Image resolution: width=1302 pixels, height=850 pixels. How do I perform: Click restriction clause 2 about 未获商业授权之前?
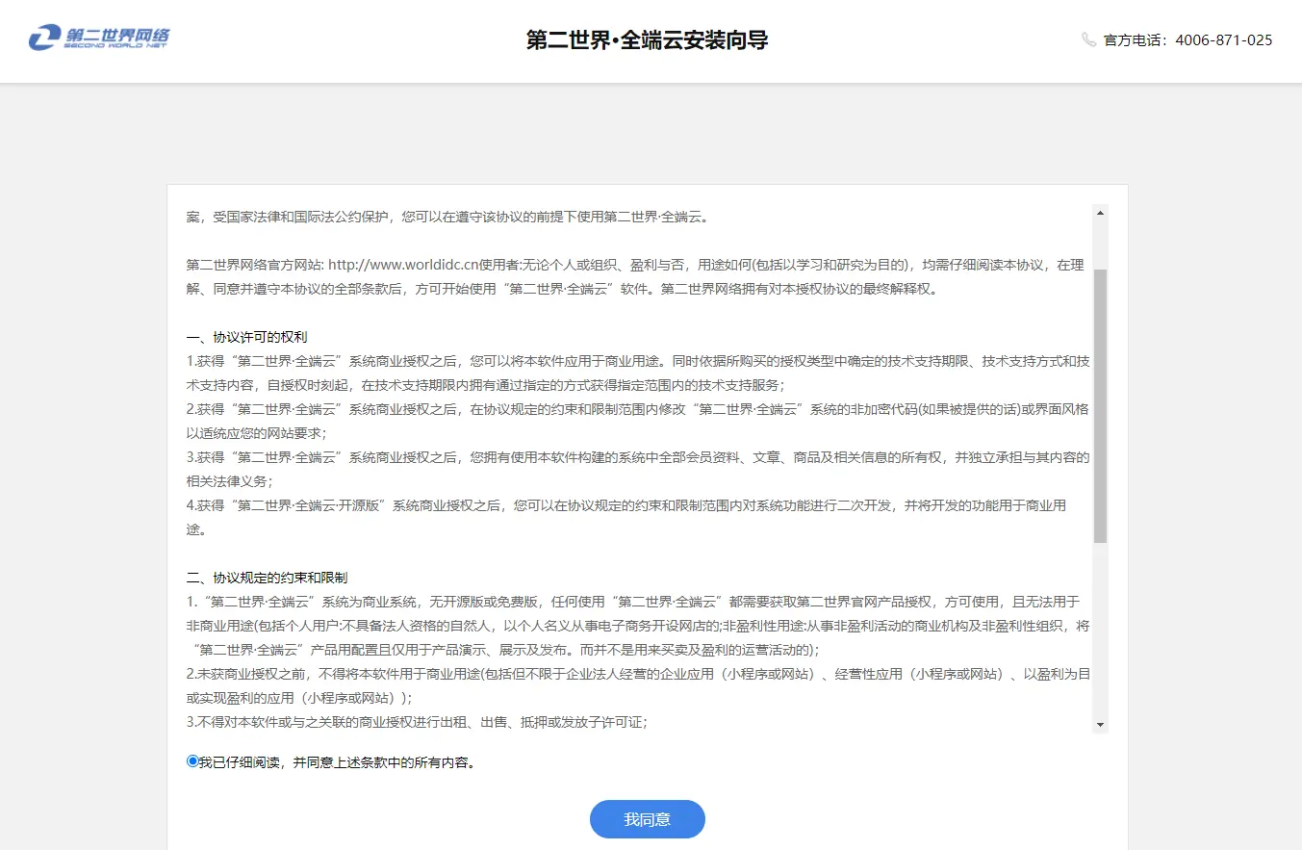(x=635, y=674)
